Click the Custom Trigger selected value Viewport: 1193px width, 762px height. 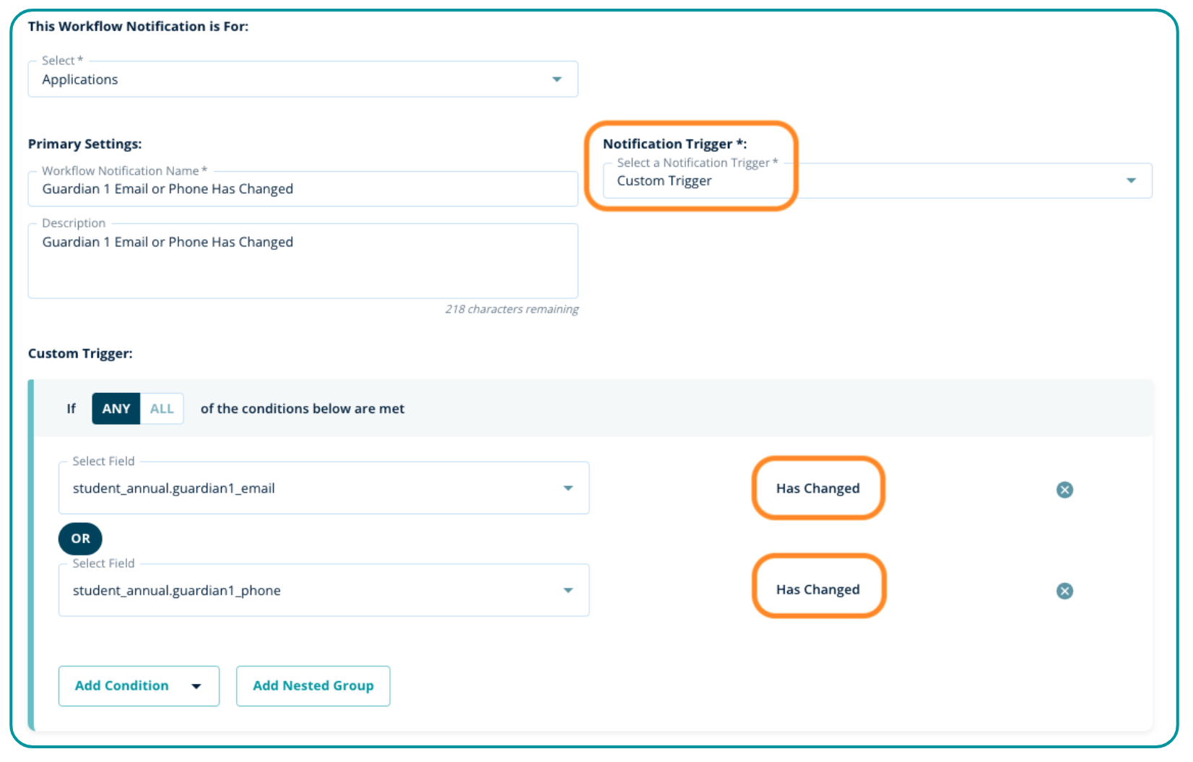(x=664, y=181)
